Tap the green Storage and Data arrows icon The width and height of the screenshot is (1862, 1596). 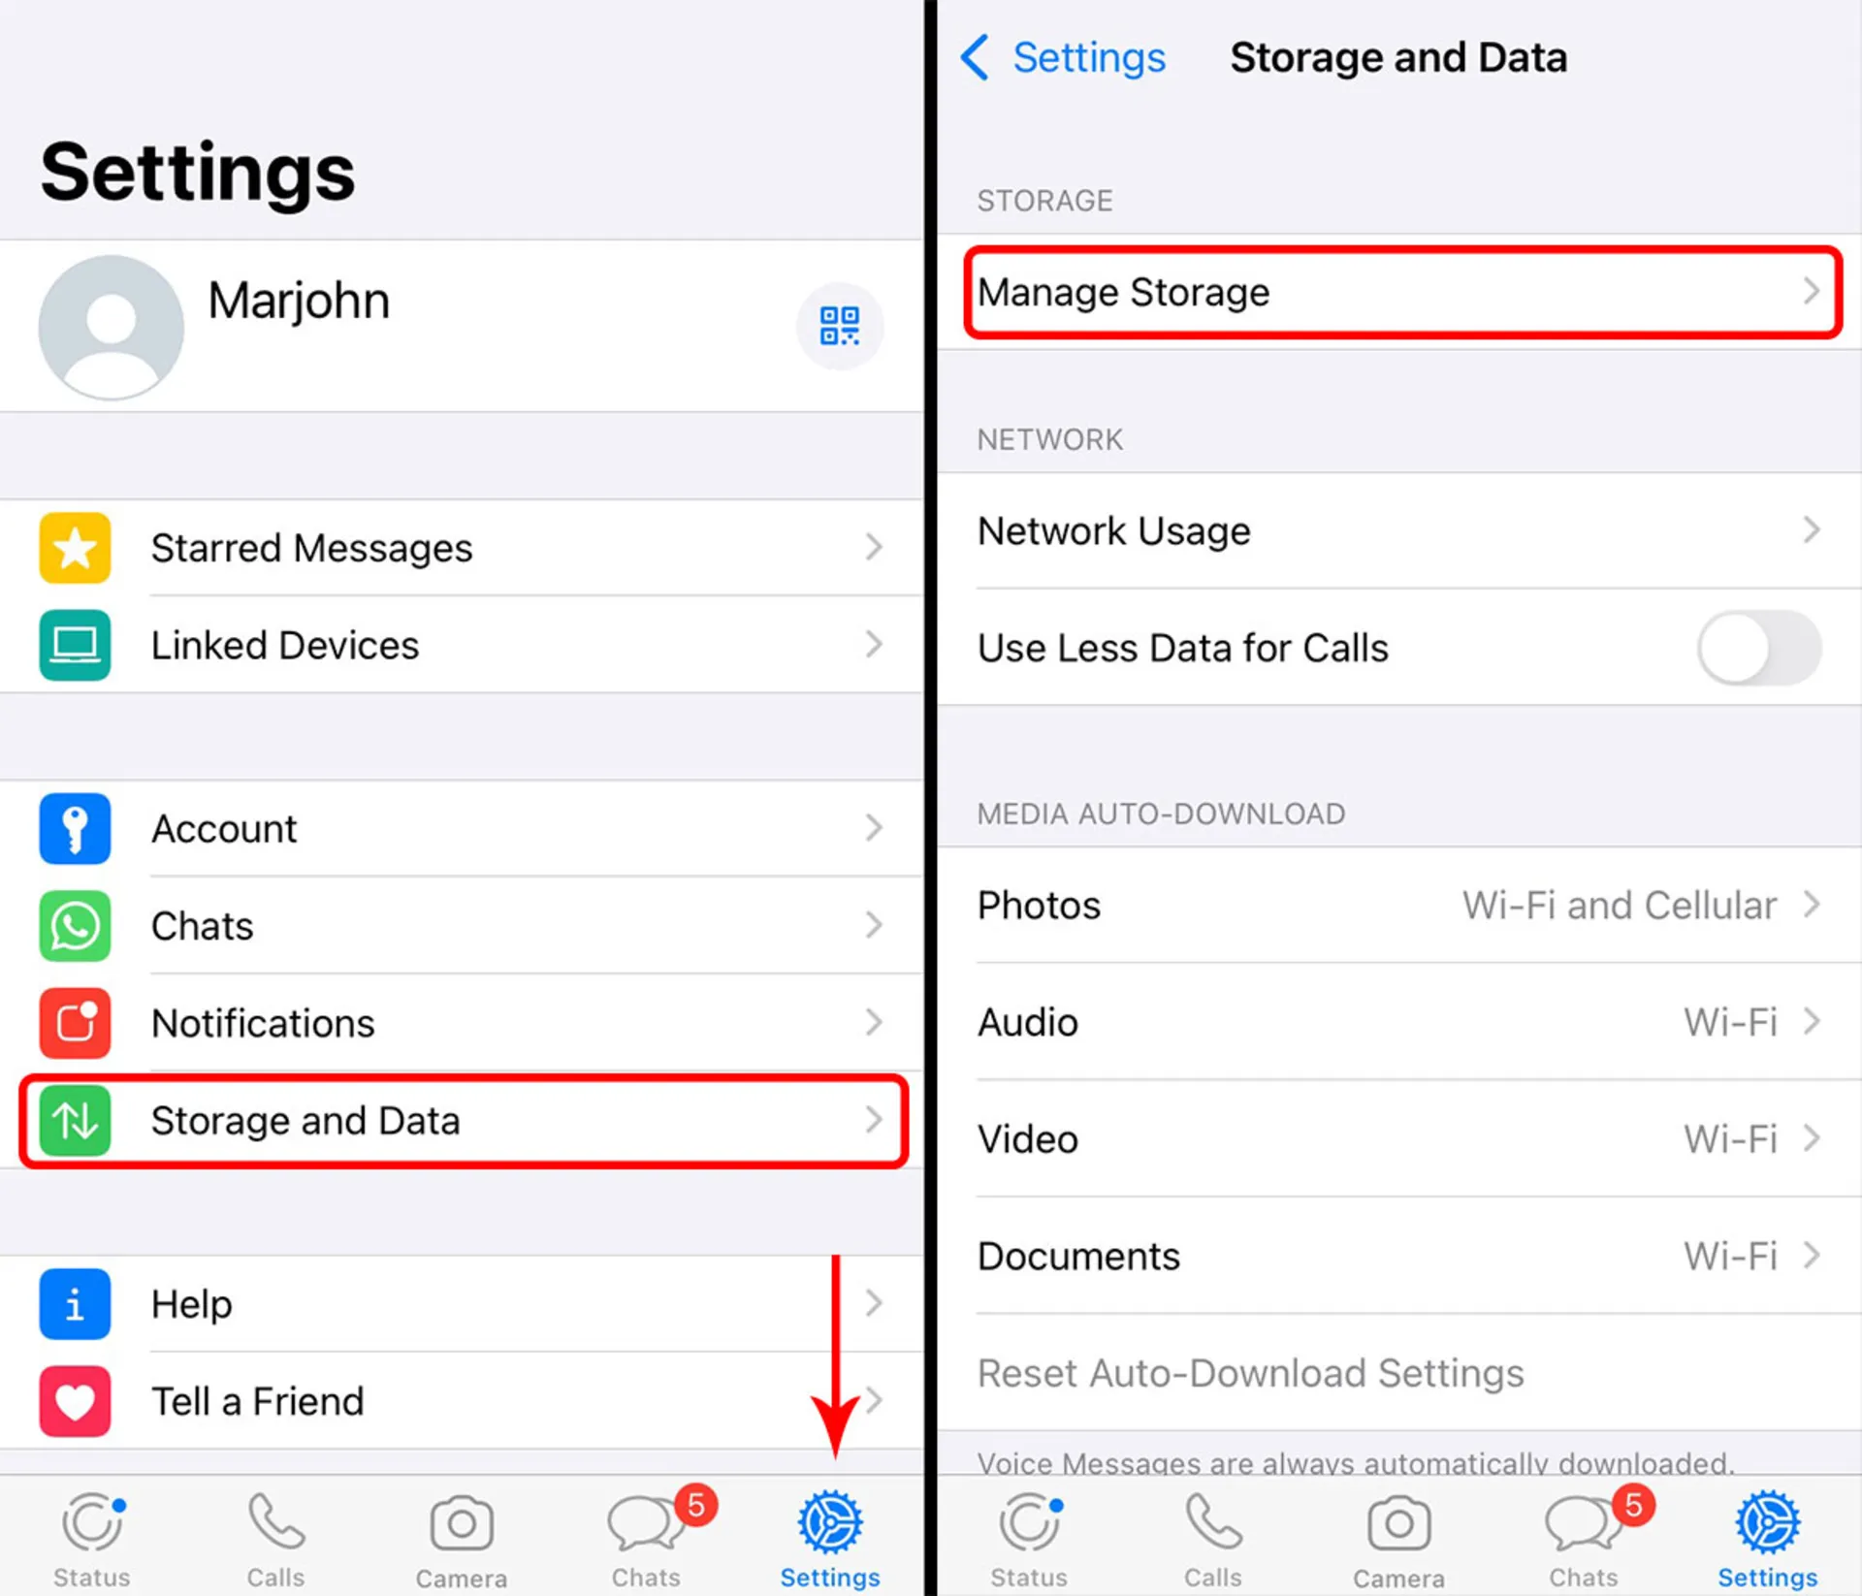click(75, 1121)
